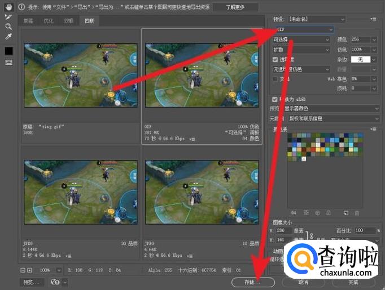The height and width of the screenshot is (290, 385).
Task: Select the Slice Select tool
Action: coord(8,17)
